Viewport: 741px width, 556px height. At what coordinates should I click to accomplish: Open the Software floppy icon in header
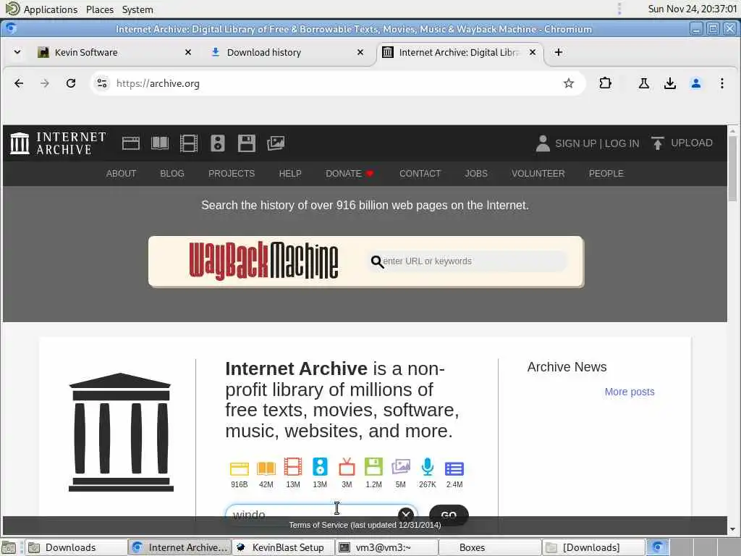coord(246,143)
